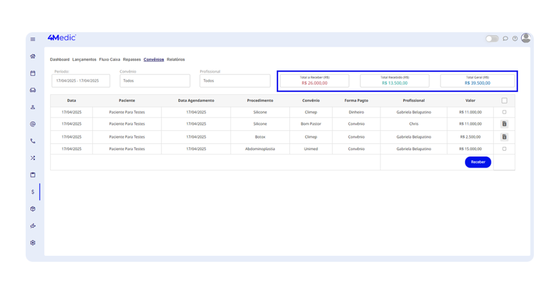Open the gear settings sidebar icon

(33, 243)
